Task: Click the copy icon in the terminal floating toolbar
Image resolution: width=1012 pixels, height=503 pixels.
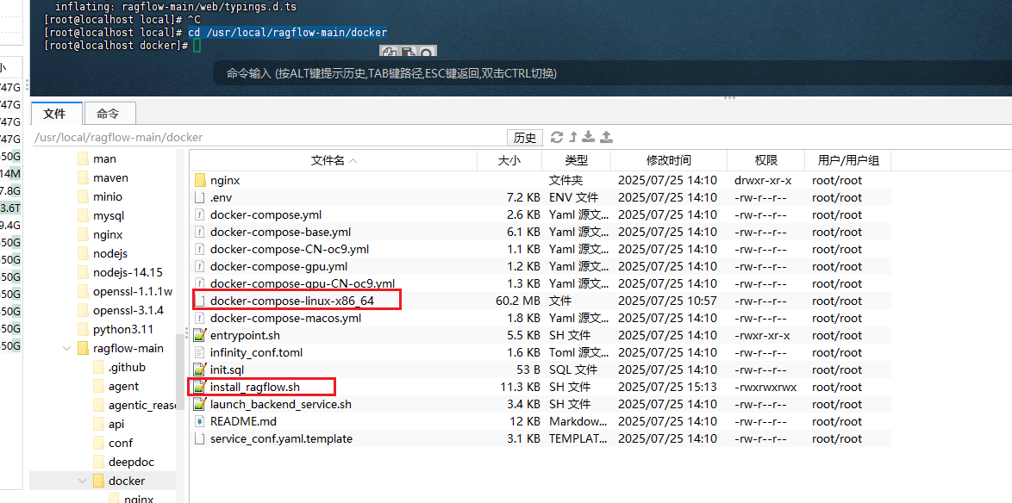Action: [x=388, y=53]
